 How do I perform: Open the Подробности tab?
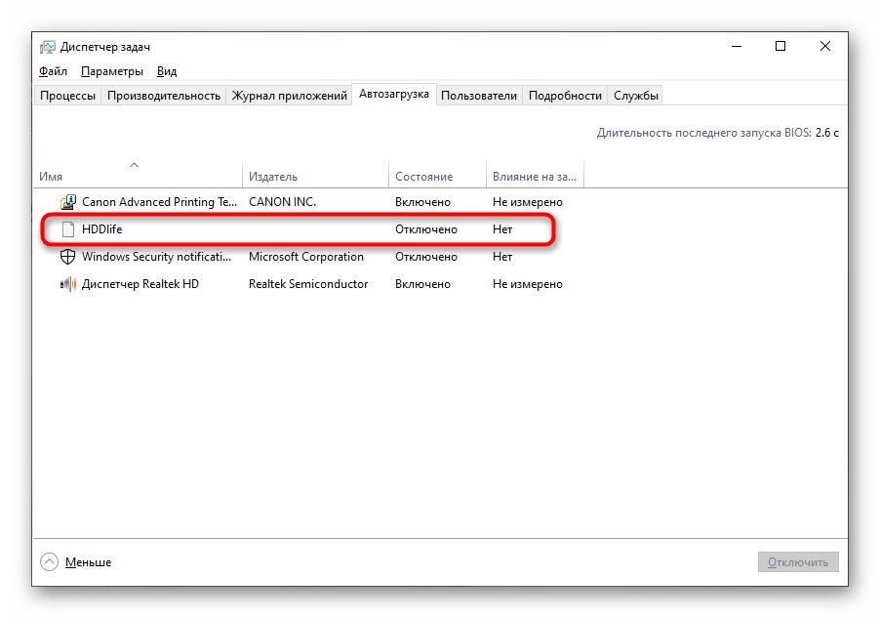pos(565,96)
